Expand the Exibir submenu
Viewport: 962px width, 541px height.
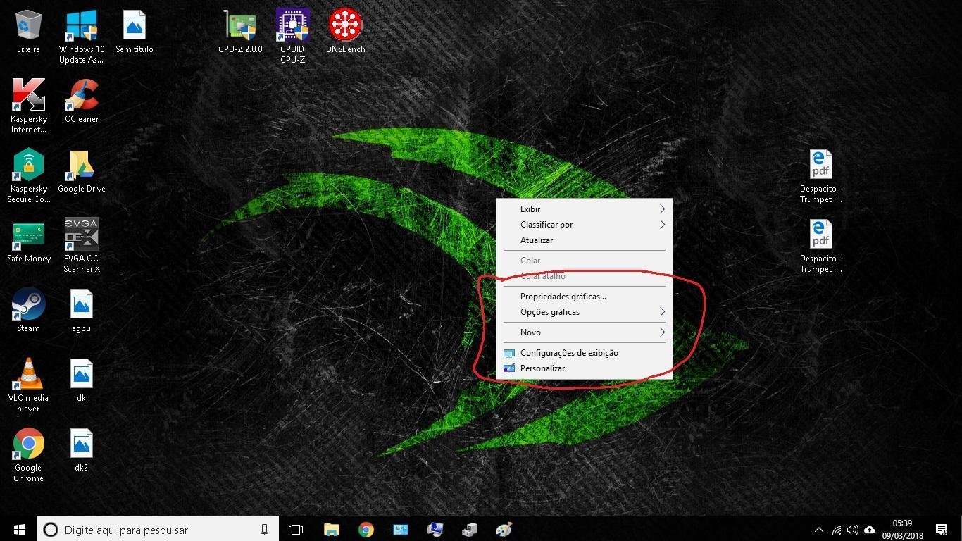585,209
